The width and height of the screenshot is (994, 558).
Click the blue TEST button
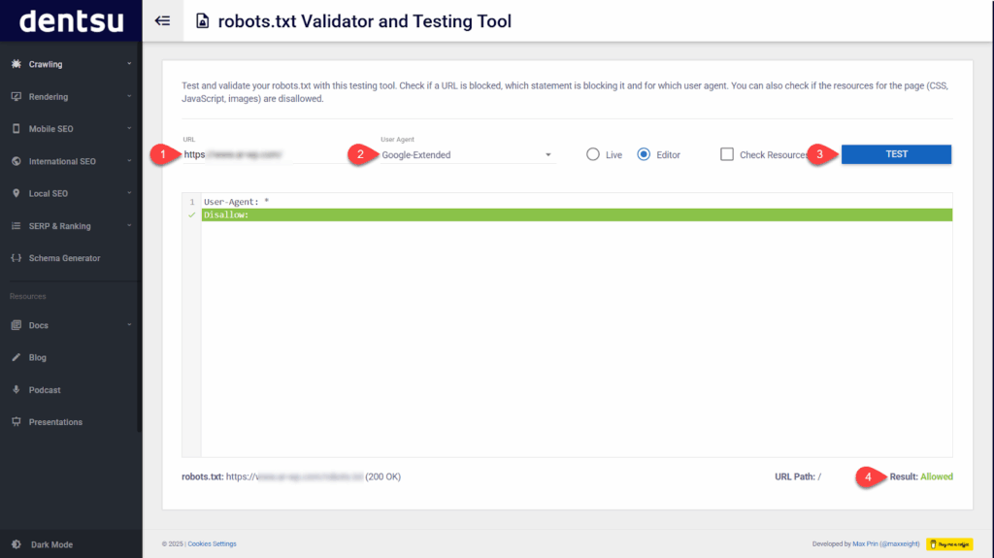(896, 154)
